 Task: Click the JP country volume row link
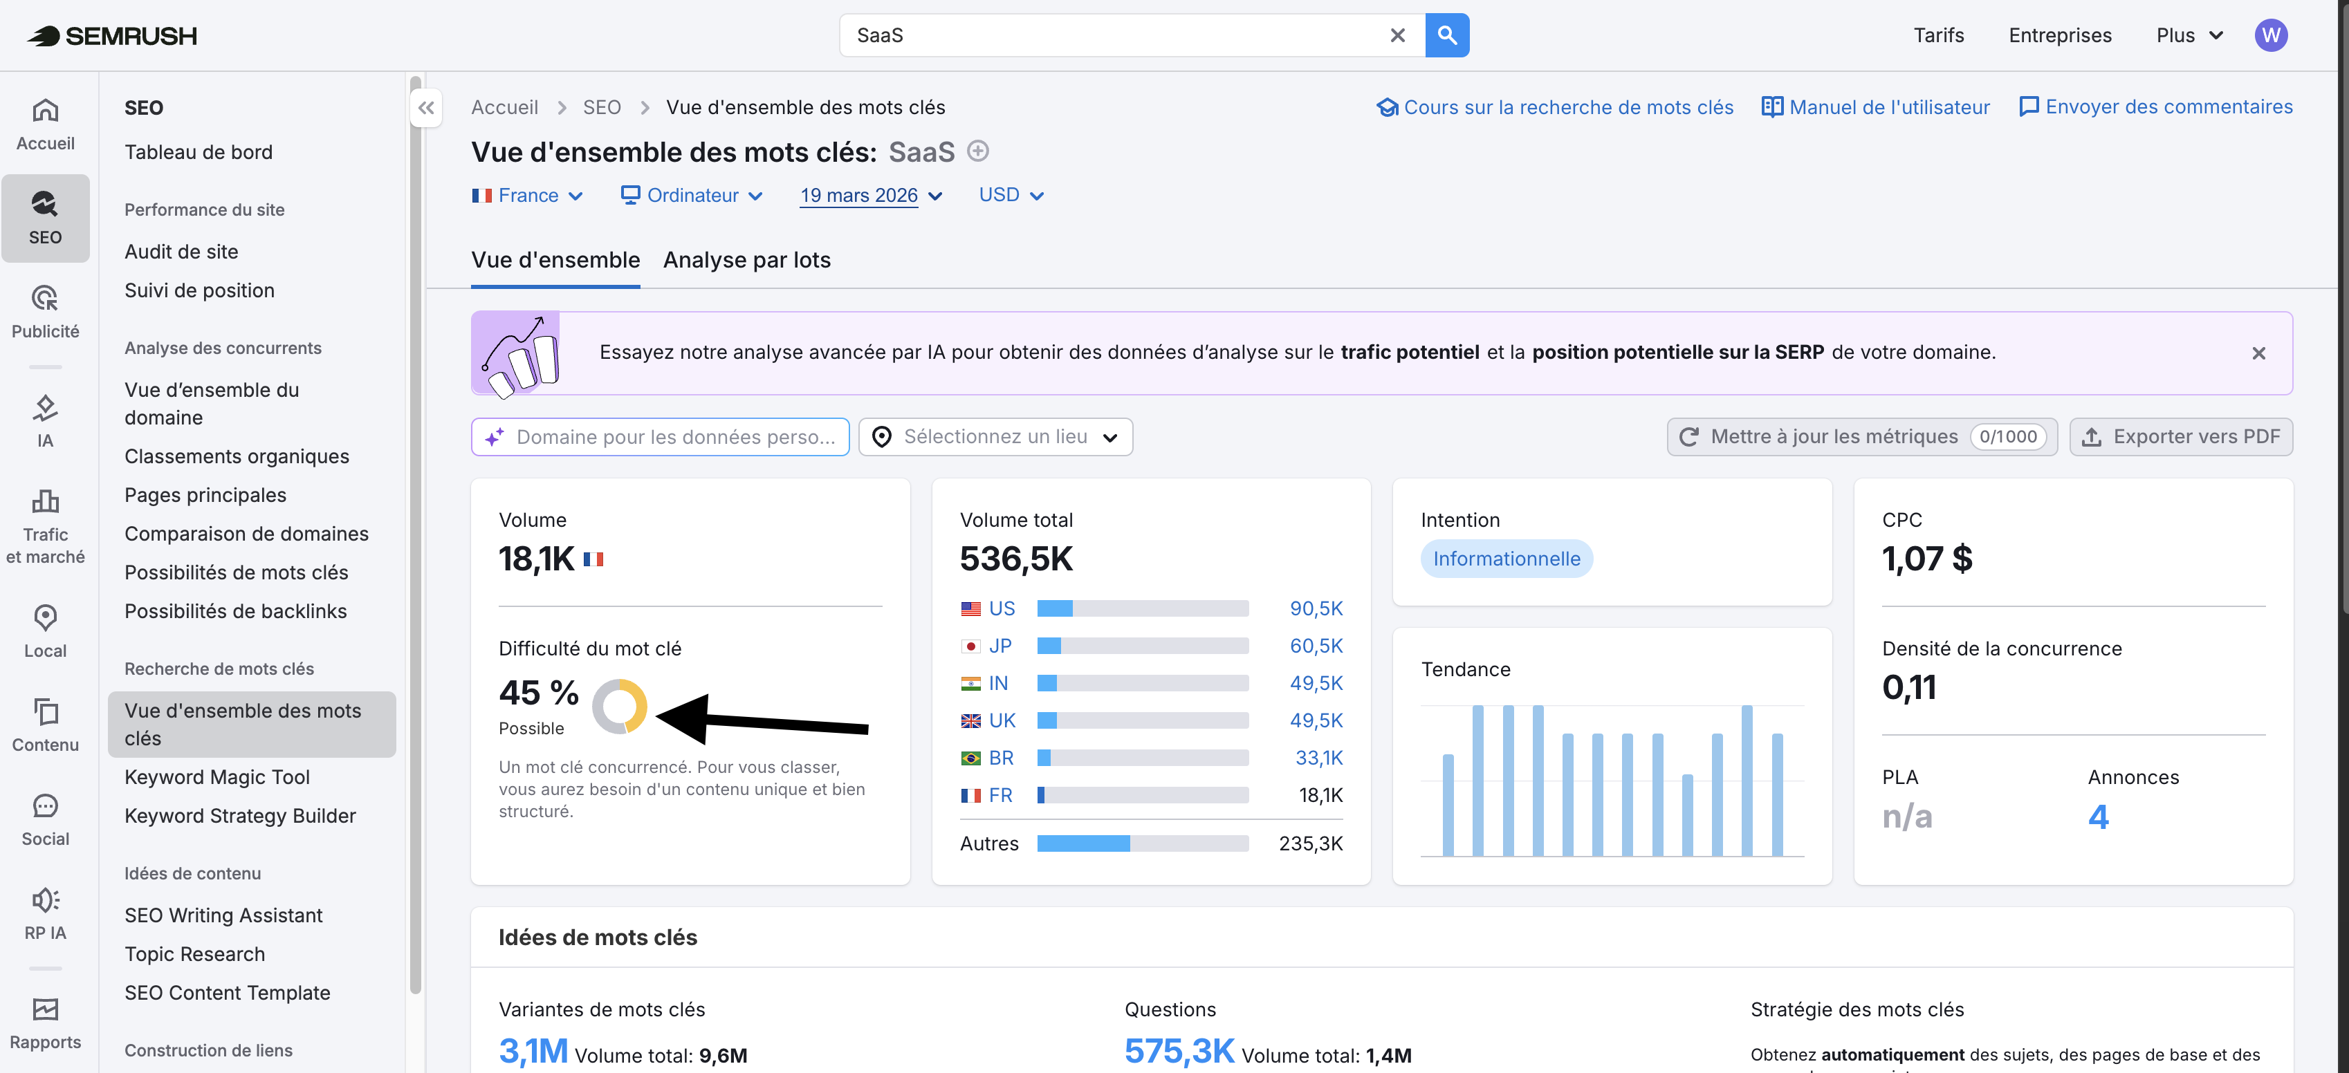pos(1000,646)
